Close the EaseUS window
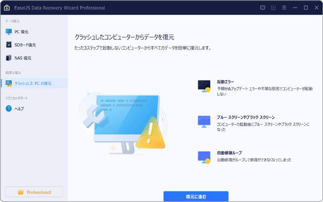323x202 pixels. click(317, 8)
